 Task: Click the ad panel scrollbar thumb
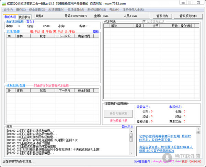coord(198,132)
